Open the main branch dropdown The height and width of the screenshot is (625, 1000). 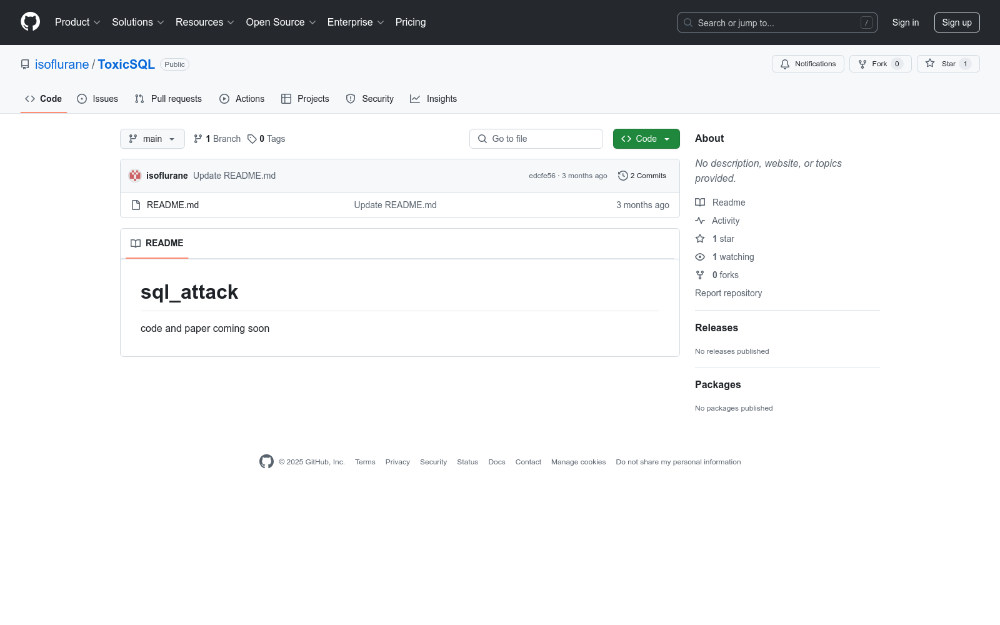(x=152, y=139)
